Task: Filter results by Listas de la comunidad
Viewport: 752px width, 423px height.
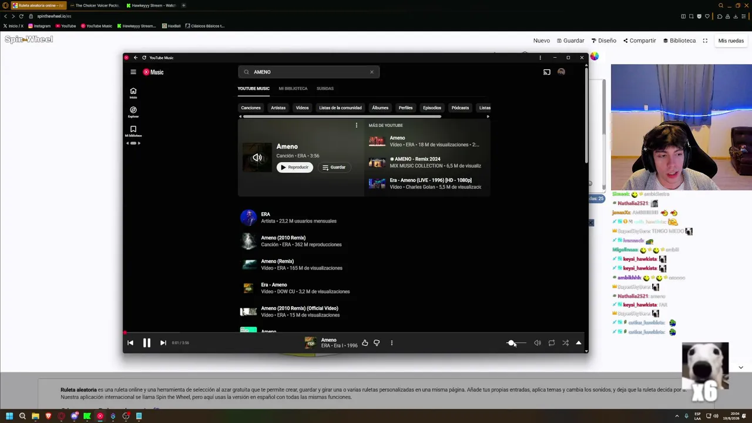Action: click(340, 108)
